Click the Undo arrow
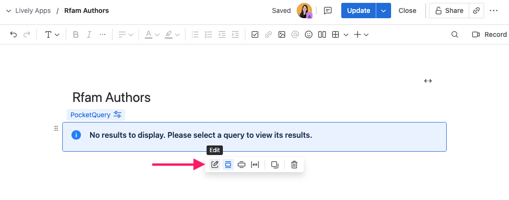 (x=13, y=34)
